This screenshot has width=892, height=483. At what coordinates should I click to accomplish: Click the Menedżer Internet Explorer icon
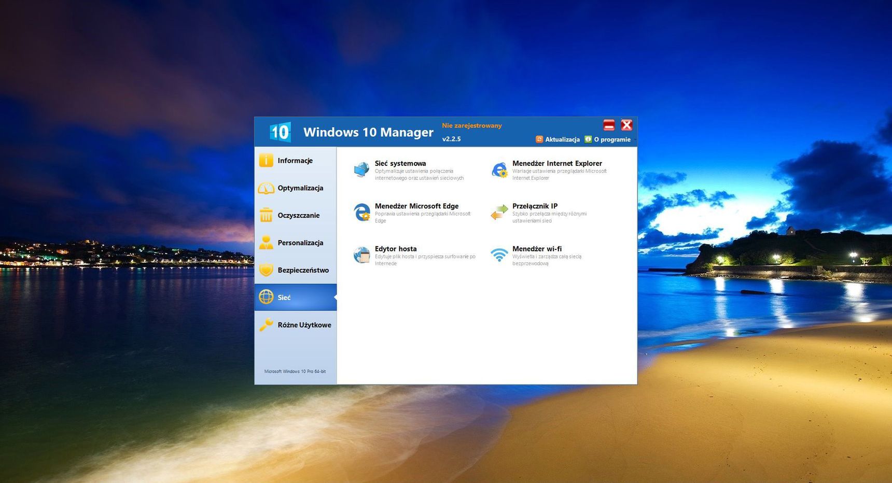[499, 169]
